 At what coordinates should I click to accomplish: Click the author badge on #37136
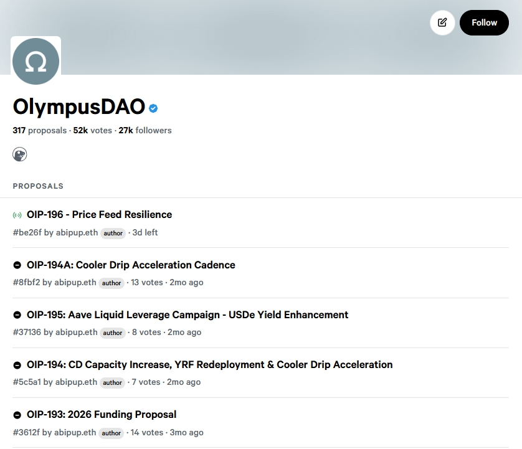pyautogui.click(x=113, y=333)
